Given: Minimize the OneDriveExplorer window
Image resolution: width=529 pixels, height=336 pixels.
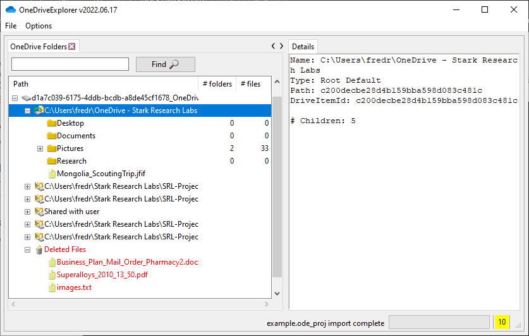Looking at the screenshot, I should click(456, 9).
